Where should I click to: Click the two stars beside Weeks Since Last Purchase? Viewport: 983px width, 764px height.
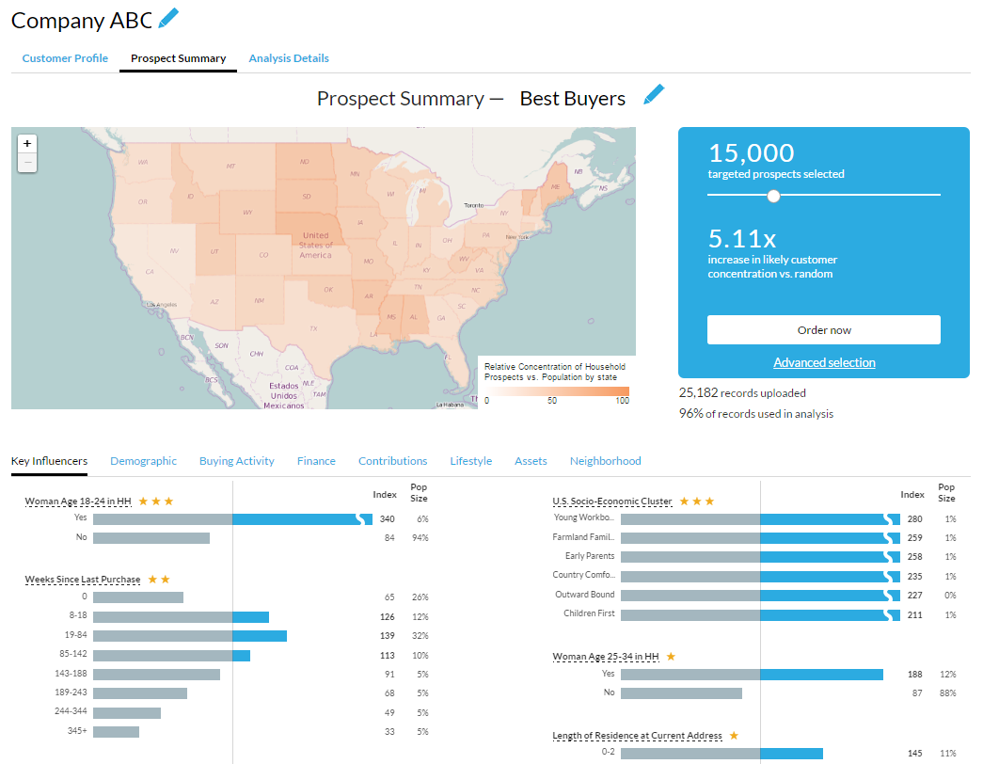[x=159, y=580]
